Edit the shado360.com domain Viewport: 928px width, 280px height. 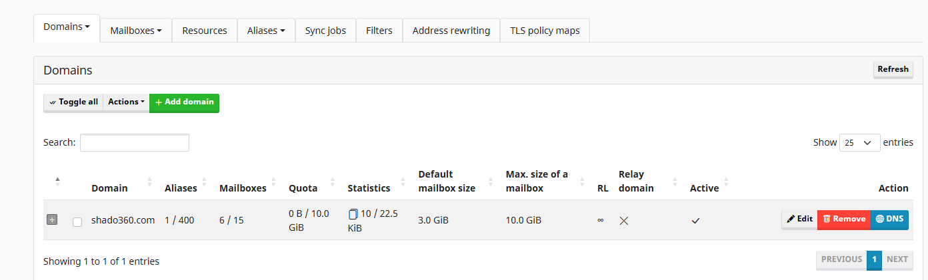[x=799, y=219]
